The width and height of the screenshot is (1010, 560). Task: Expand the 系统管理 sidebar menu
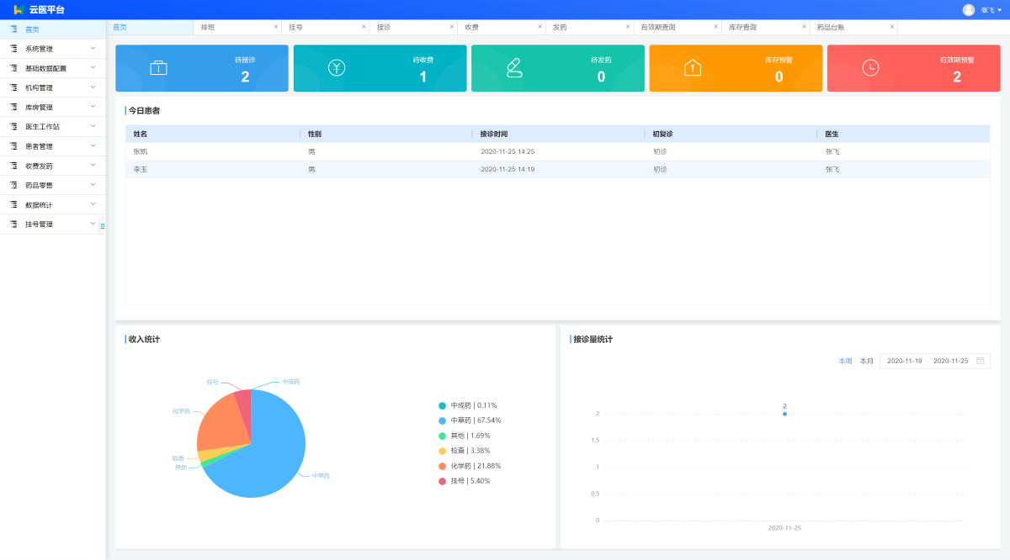tap(52, 49)
